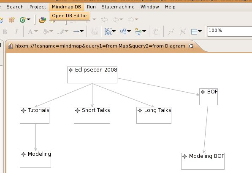The height and width of the screenshot is (173, 252).
Task: Click the star icon in Modeling BOF
Action: pyautogui.click(x=184, y=156)
